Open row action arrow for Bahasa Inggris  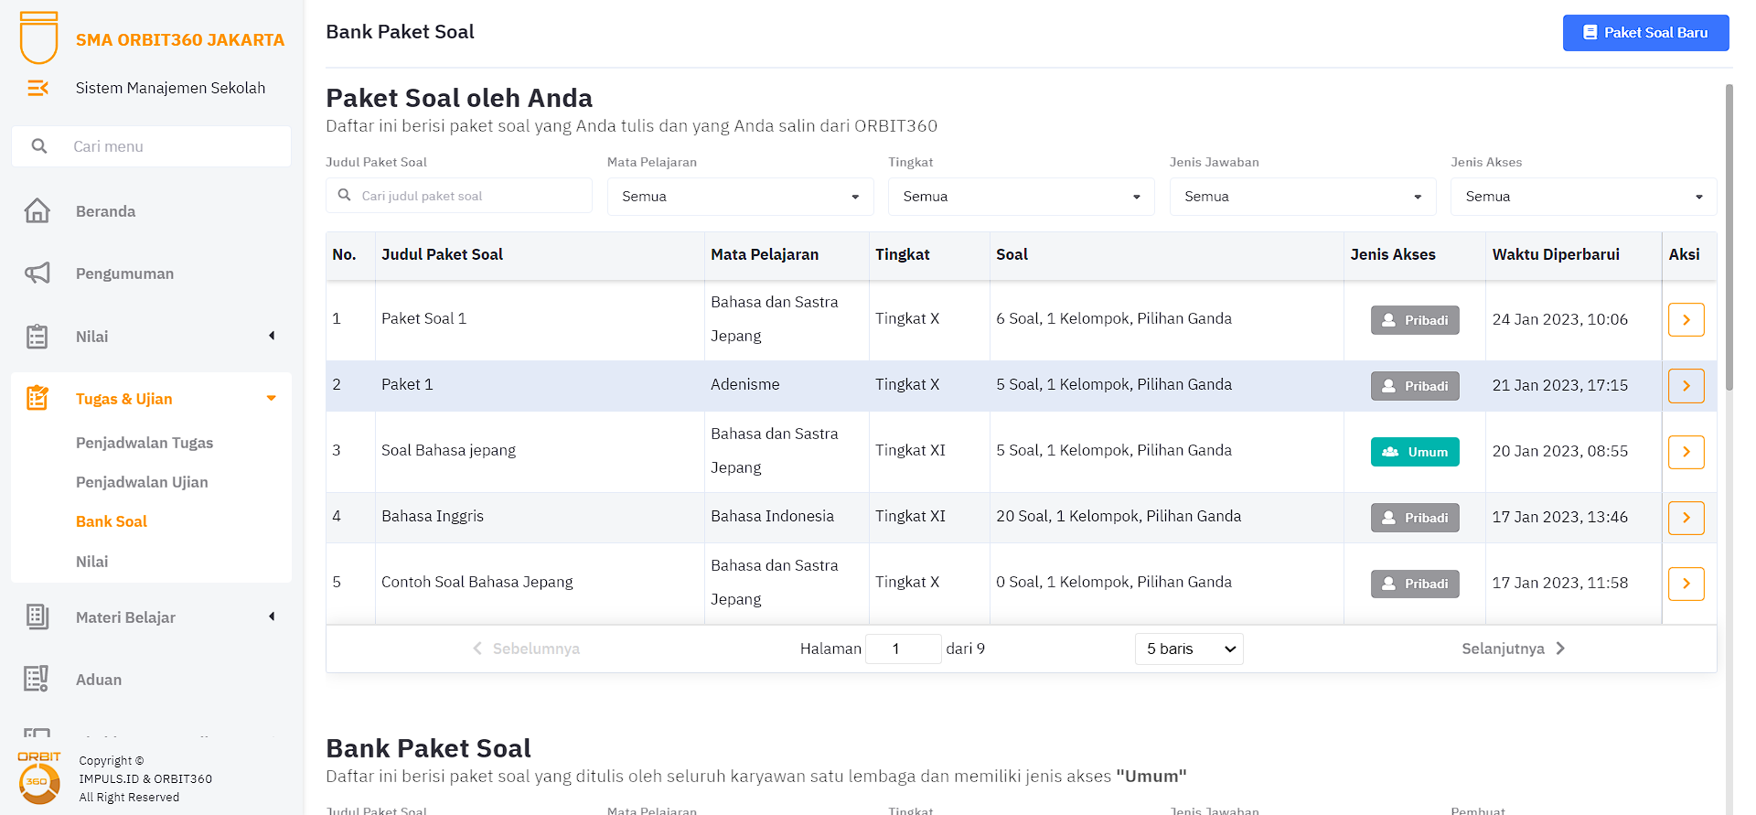(1686, 518)
